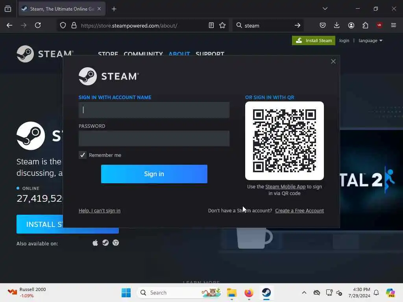Open the COMMUNITY menu item
This screenshot has width=403, height=302.
click(143, 53)
